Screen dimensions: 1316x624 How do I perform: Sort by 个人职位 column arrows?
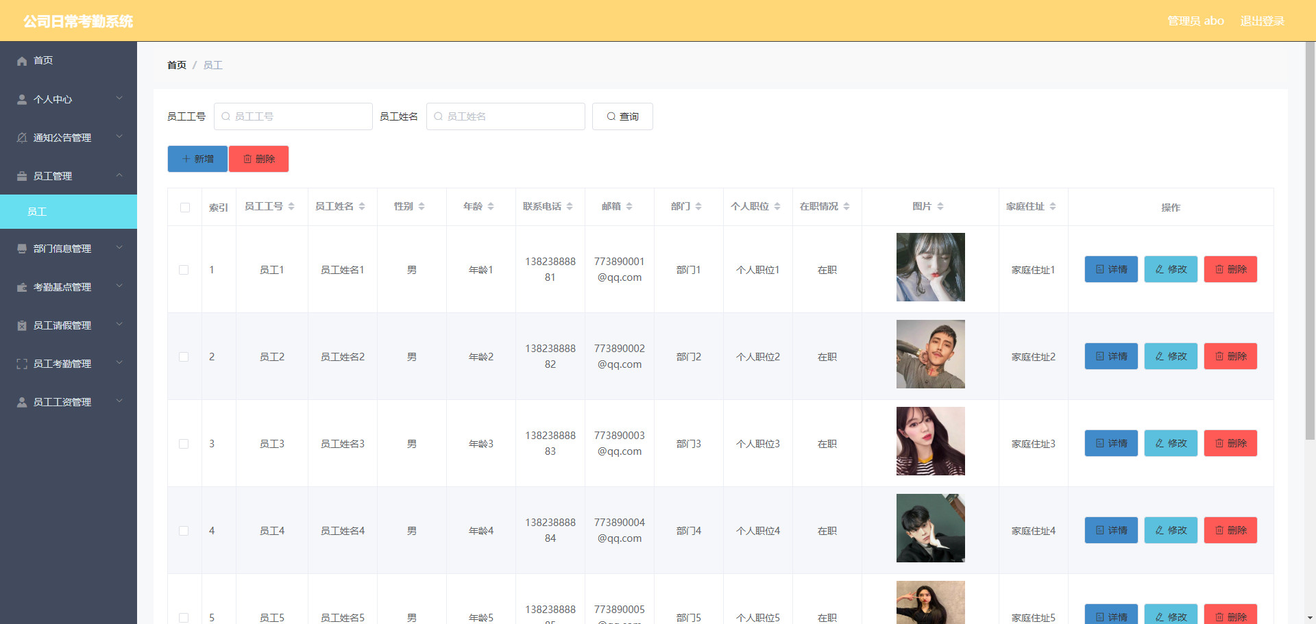tap(777, 206)
